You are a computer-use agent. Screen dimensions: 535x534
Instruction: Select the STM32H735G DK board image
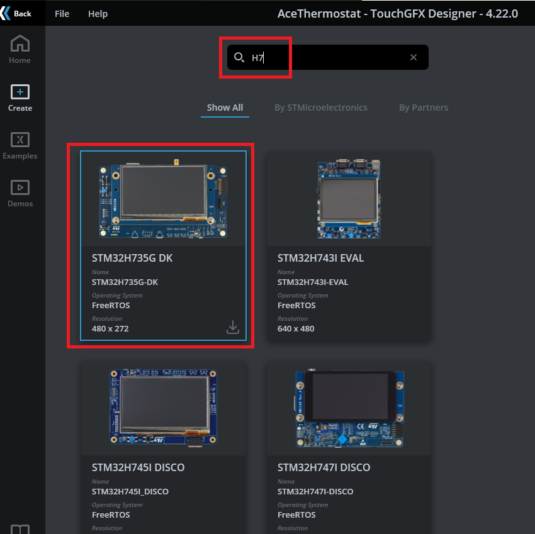[163, 199]
